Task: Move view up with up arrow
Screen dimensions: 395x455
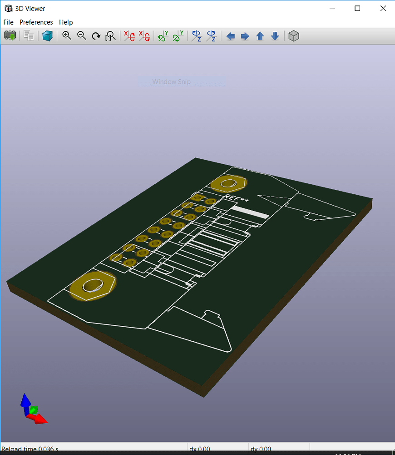Action: 260,36
